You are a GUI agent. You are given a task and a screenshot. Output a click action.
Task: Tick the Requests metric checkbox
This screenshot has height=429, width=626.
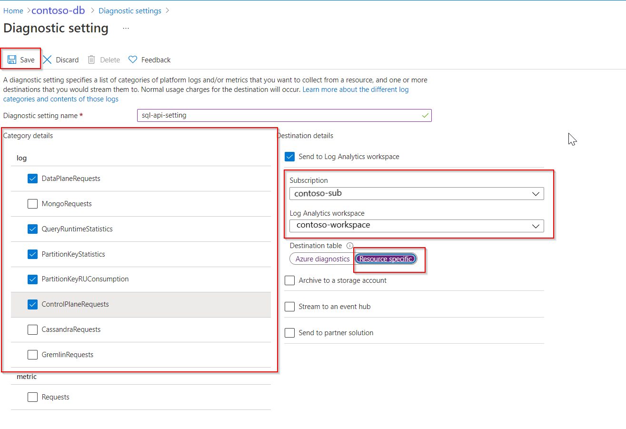[32, 397]
